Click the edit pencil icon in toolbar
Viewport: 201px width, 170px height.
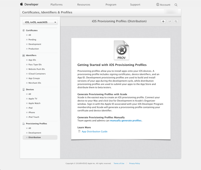point(169,21)
